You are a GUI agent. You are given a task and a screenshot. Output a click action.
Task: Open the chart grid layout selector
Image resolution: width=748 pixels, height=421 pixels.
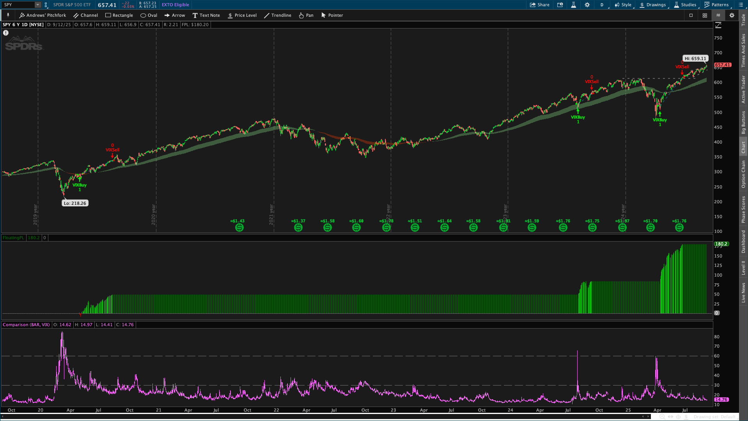coord(704,15)
